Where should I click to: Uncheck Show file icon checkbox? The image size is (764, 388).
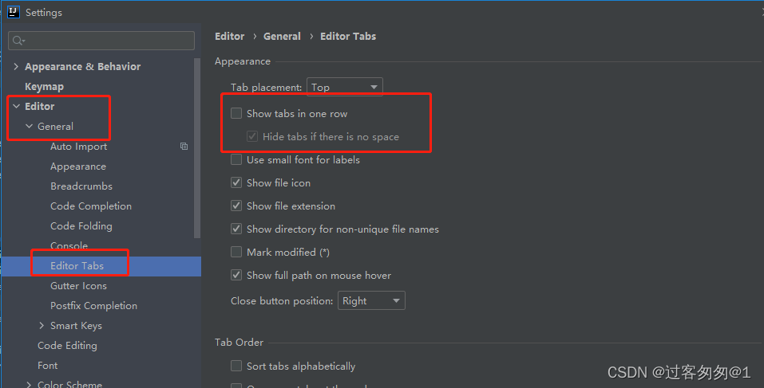(x=236, y=182)
